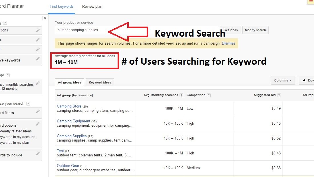The image size is (314, 177).
Task: Click the Modify search button
Action: click(255, 30)
